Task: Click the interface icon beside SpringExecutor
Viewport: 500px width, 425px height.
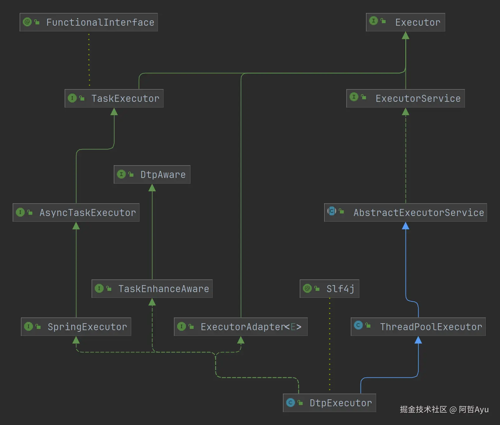Action: pyautogui.click(x=29, y=326)
